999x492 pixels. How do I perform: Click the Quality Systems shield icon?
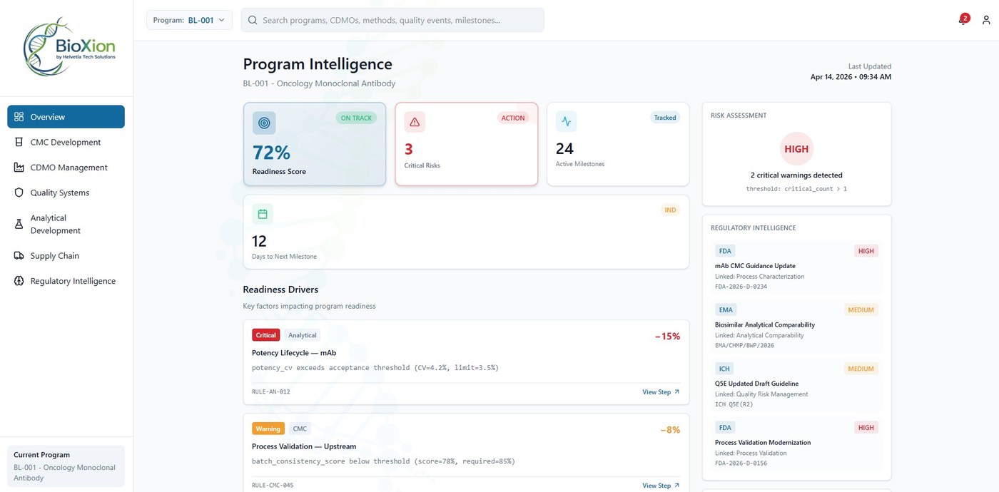pos(19,193)
